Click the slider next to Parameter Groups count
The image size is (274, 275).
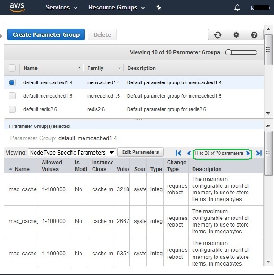pos(242,52)
